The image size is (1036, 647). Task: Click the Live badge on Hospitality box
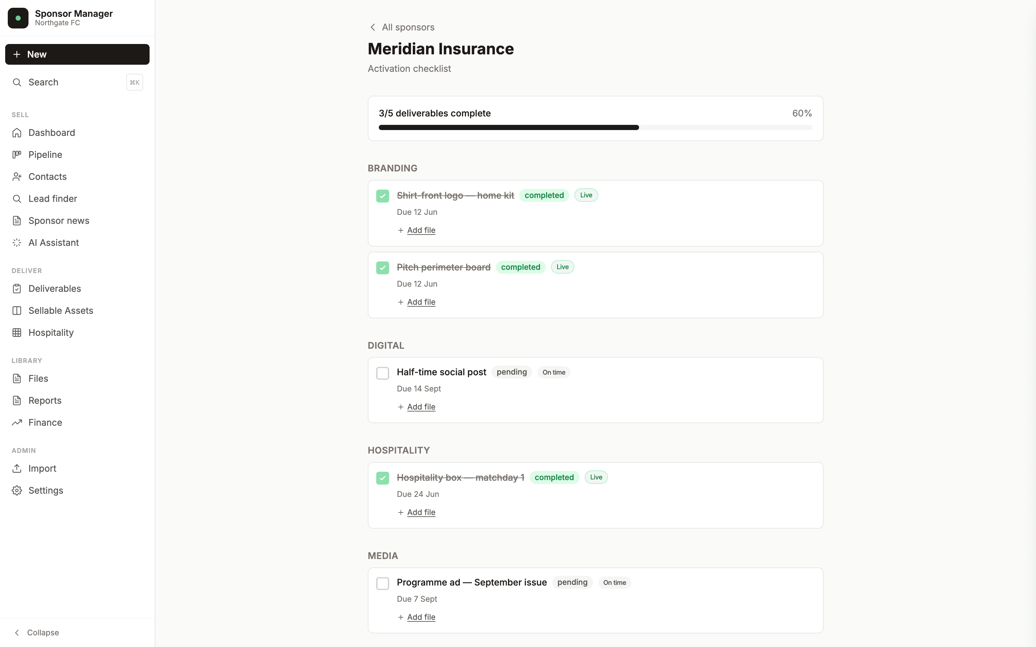click(596, 477)
